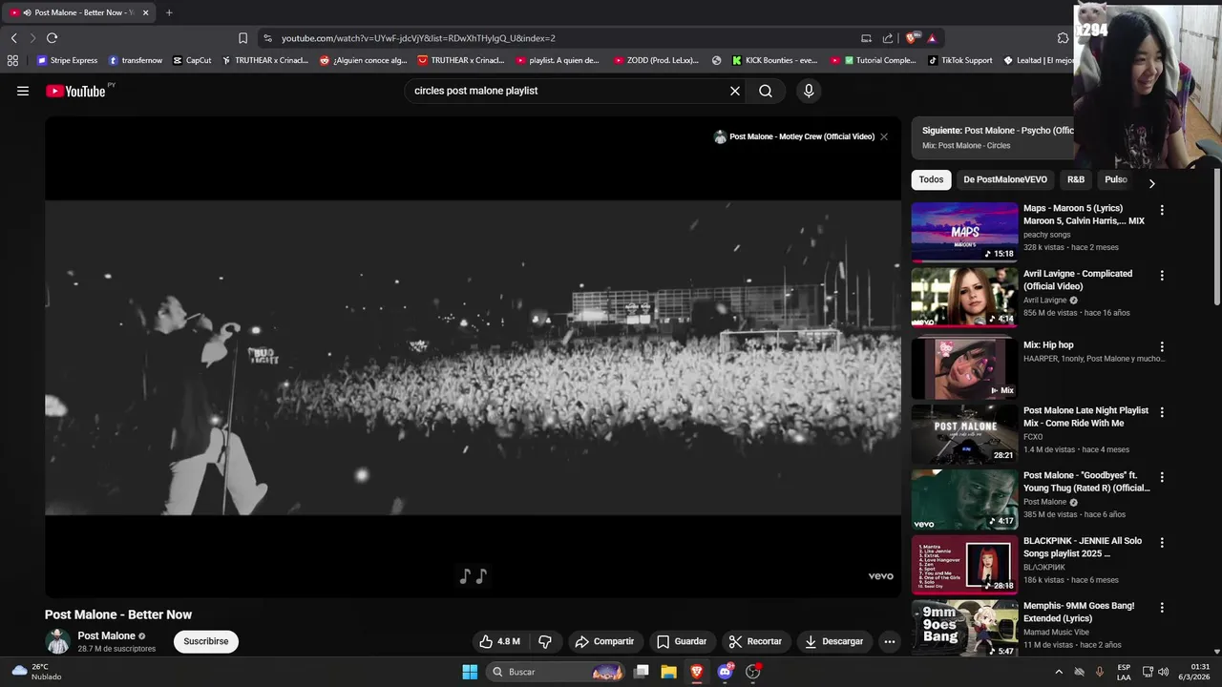
Task: Open more actions ellipsis under video
Action: pyautogui.click(x=890, y=641)
